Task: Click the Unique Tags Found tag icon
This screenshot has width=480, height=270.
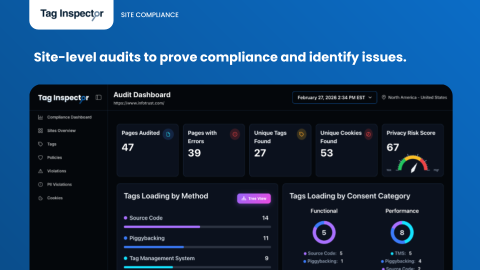Action: pos(301,134)
